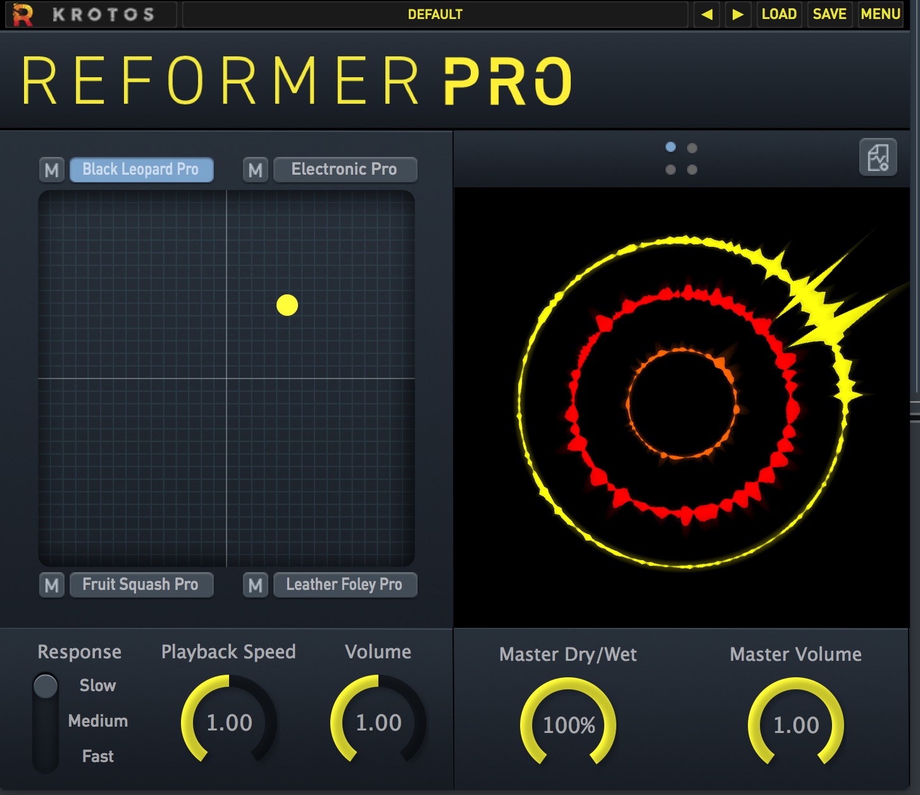The height and width of the screenshot is (795, 920).
Task: Click the Krotos logo icon
Action: [23, 15]
